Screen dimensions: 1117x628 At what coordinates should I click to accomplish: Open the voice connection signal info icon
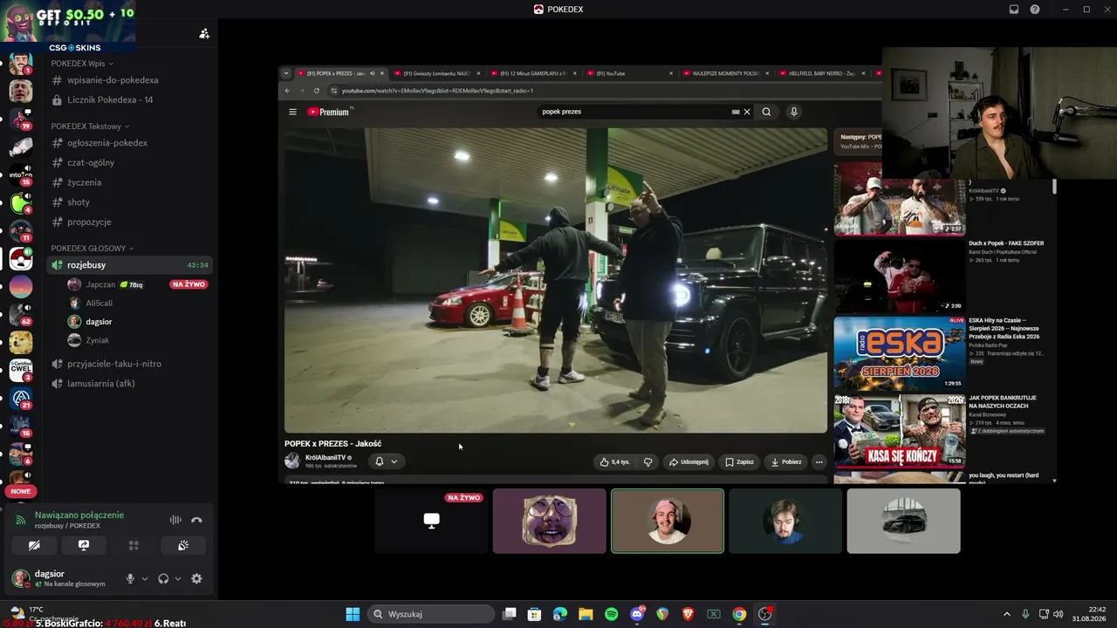click(x=21, y=520)
